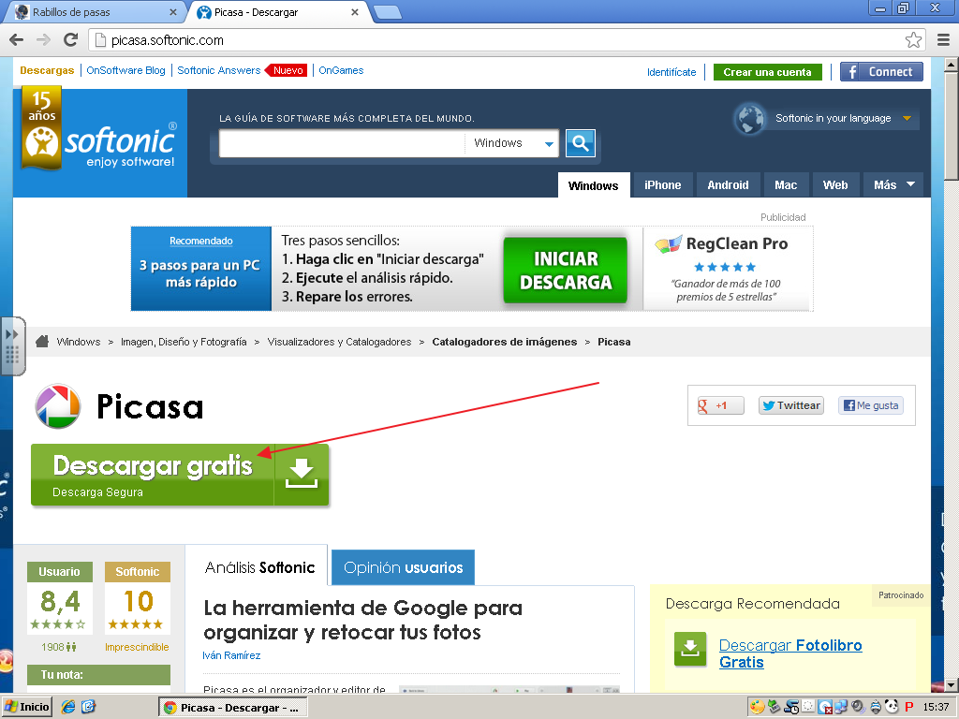
Task: Click the RegClean Pro ad
Action: pos(727,269)
